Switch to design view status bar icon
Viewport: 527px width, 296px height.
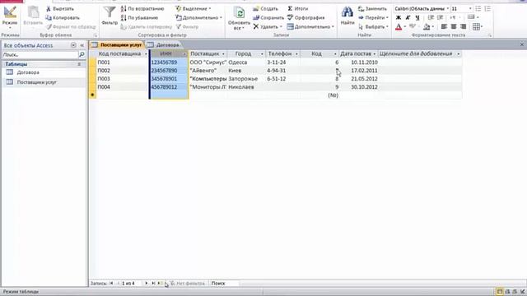tap(522, 292)
